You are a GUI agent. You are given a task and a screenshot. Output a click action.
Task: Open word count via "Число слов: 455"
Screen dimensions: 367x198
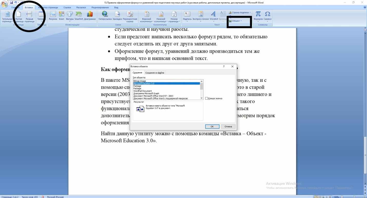click(x=30, y=197)
